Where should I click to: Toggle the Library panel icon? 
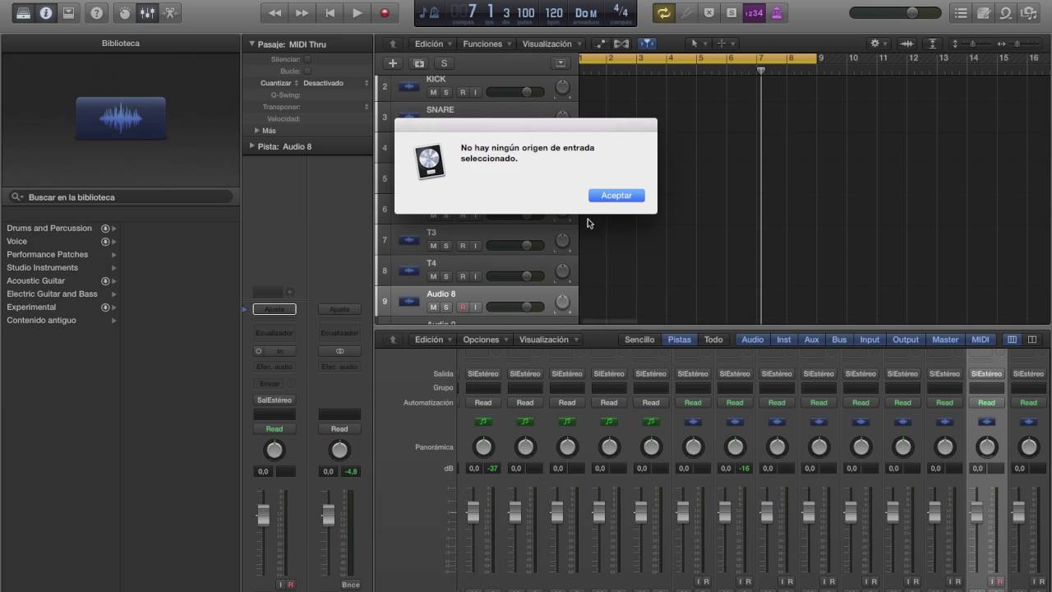(23, 13)
